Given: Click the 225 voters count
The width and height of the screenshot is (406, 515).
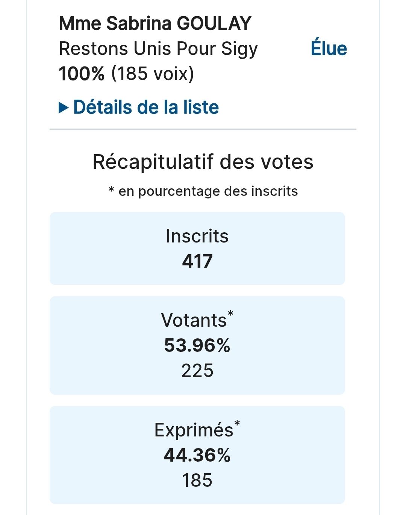Looking at the screenshot, I should pyautogui.click(x=197, y=371).
